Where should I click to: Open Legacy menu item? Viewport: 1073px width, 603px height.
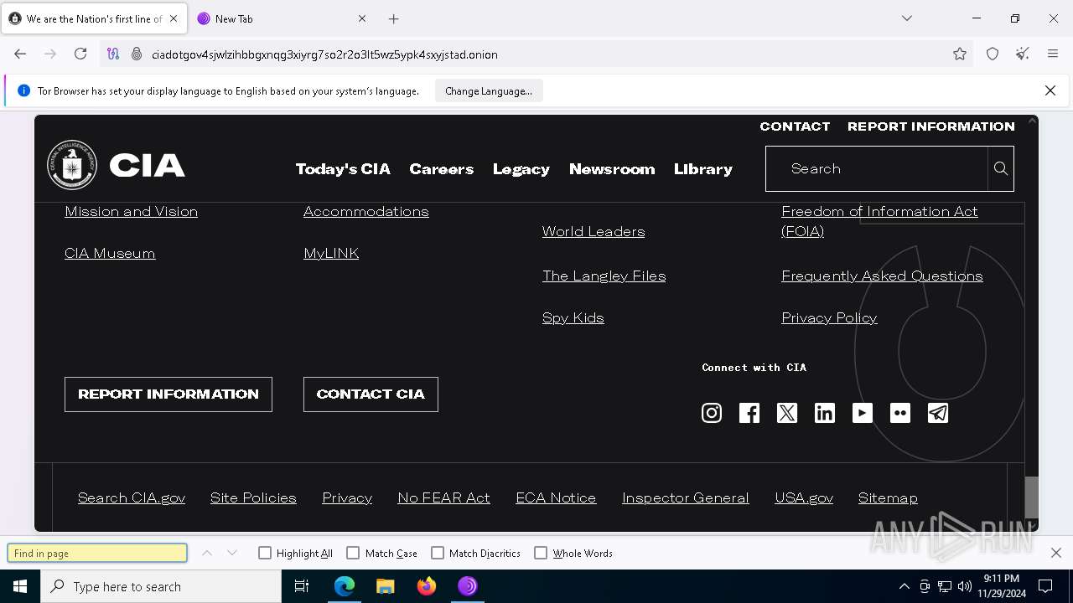(x=521, y=169)
